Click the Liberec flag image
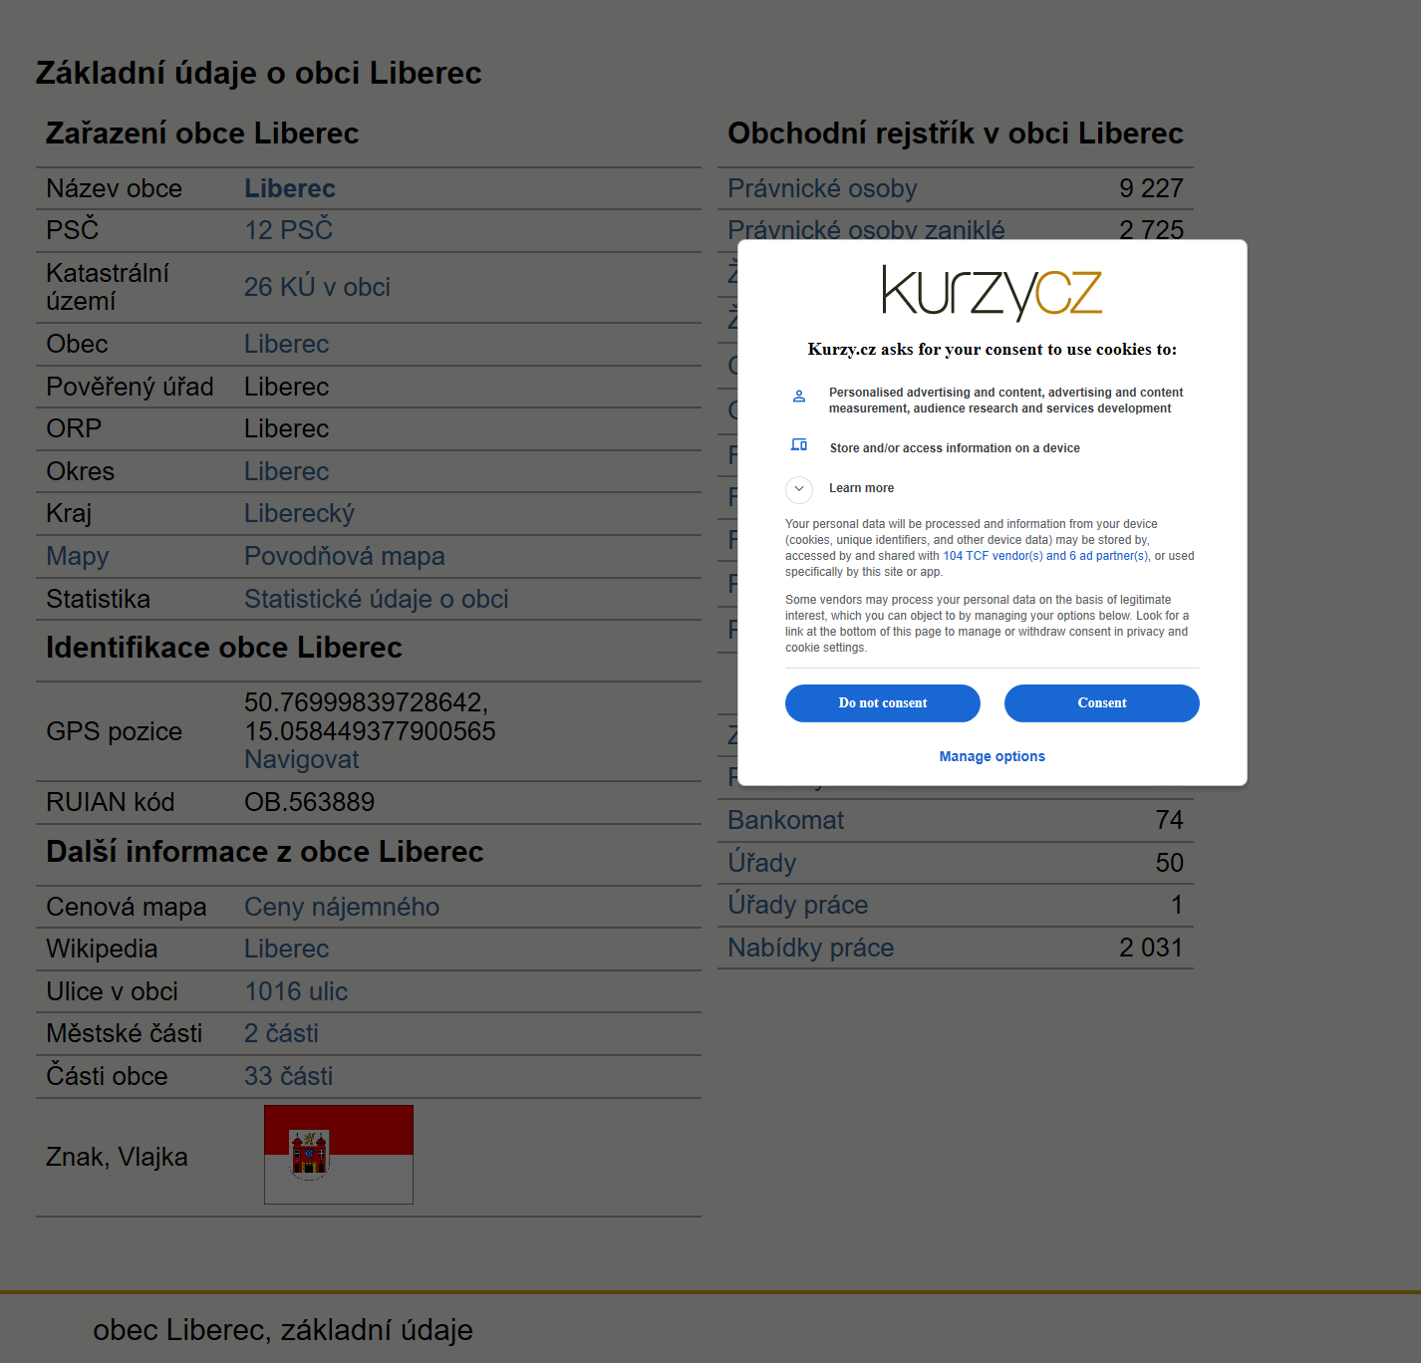The width and height of the screenshot is (1421, 1363). pos(339,1155)
